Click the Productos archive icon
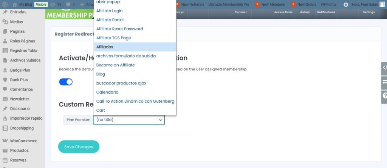The image size is (387, 168). [5, 151]
